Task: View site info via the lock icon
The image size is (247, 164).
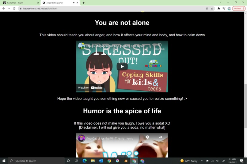Action: point(21,9)
